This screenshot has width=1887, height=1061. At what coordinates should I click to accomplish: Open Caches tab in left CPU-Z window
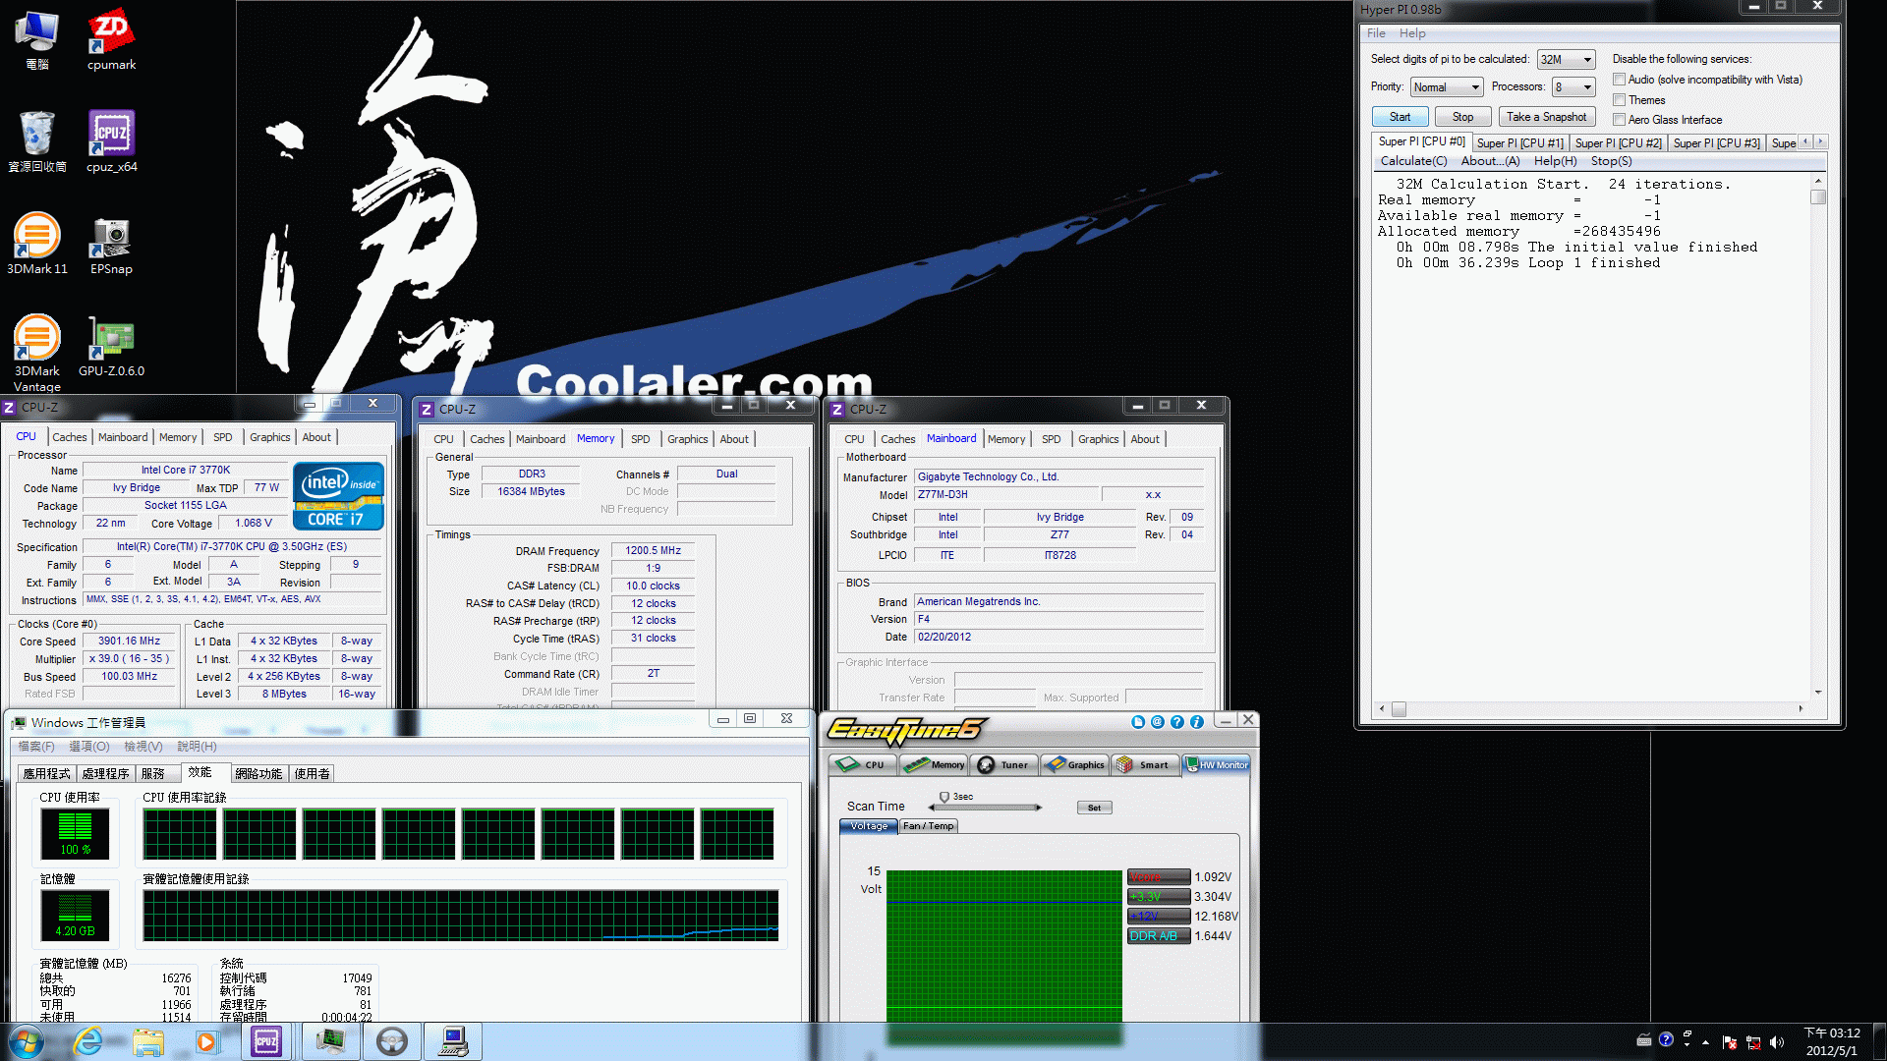(69, 437)
